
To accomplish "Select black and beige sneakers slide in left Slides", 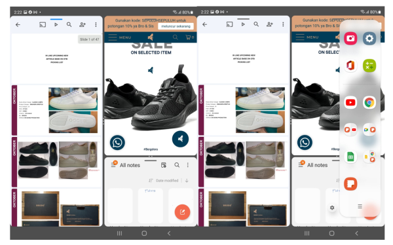I will (56, 162).
